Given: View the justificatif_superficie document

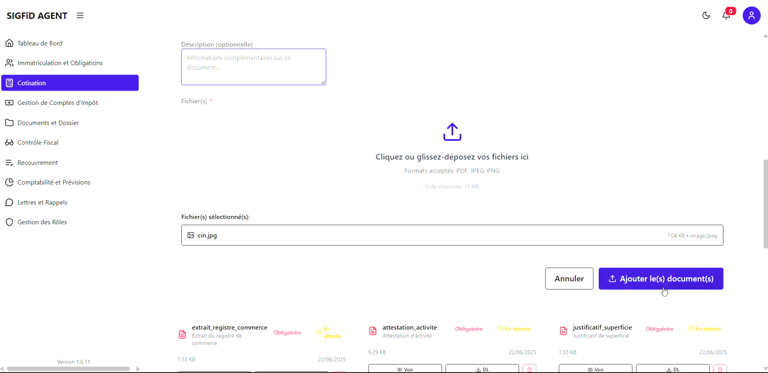Looking at the screenshot, I should [595, 369].
